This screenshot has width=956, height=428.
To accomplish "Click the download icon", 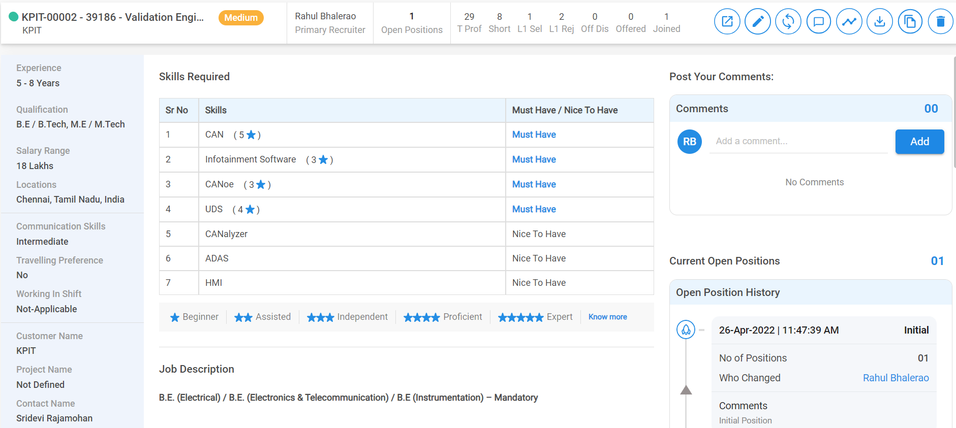I will tap(879, 22).
